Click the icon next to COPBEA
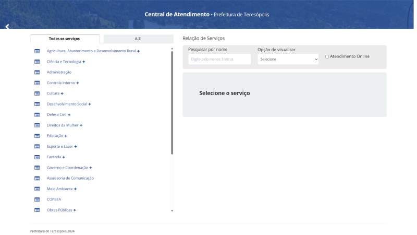 37,199
